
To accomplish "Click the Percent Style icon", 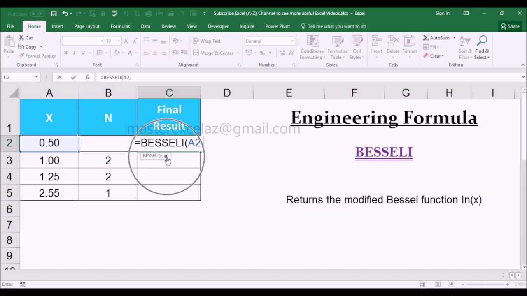I will click(262, 53).
